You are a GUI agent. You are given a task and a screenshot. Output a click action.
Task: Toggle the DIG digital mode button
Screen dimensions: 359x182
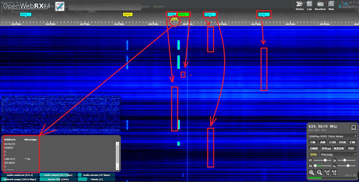[x=314, y=154]
